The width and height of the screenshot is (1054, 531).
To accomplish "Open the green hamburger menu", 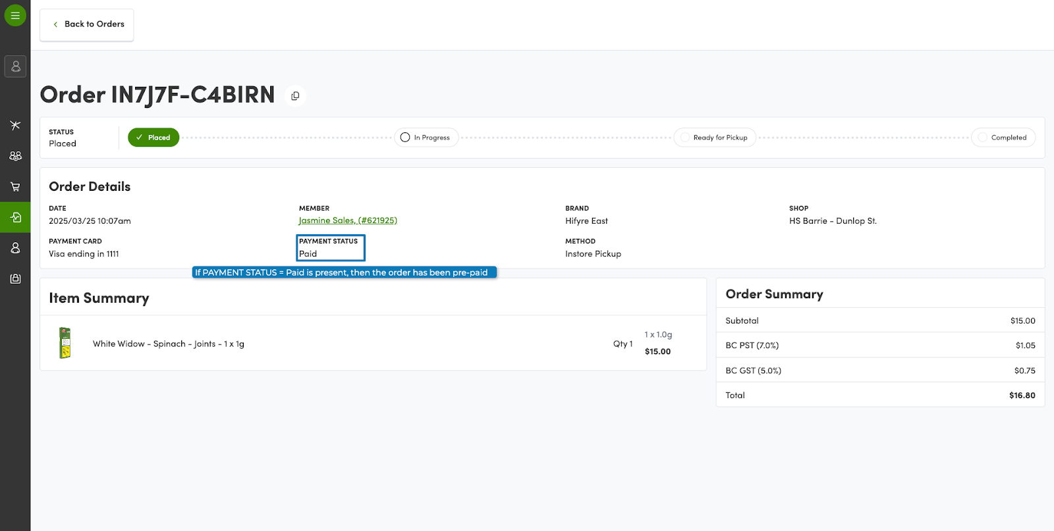I will [15, 15].
